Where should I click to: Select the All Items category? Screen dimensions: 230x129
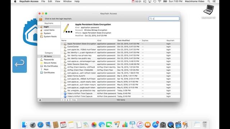[x=49, y=56]
